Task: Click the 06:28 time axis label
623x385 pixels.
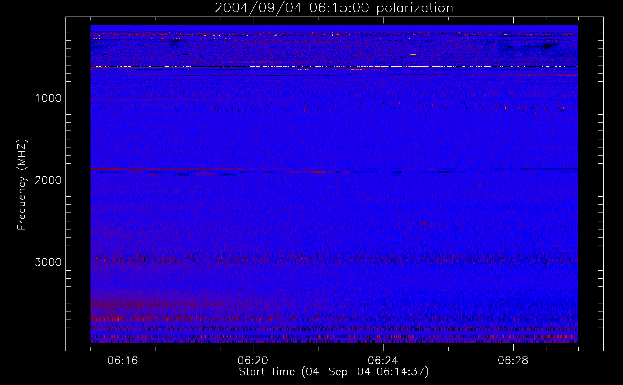Action: click(513, 360)
